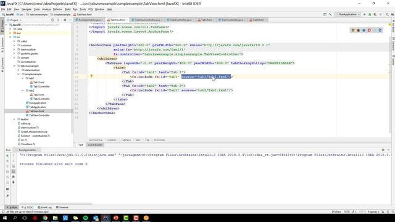Open the Refactor menu
This screenshot has width=395, height=222.
click(57, 9)
